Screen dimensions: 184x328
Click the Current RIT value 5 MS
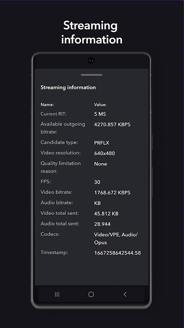click(x=100, y=114)
